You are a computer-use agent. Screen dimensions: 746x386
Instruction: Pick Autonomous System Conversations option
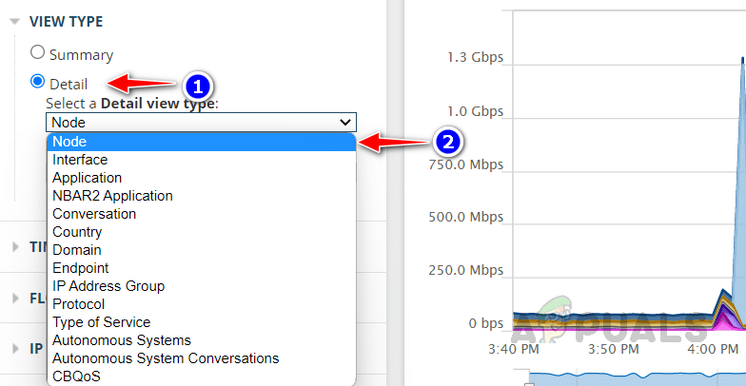coord(166,358)
